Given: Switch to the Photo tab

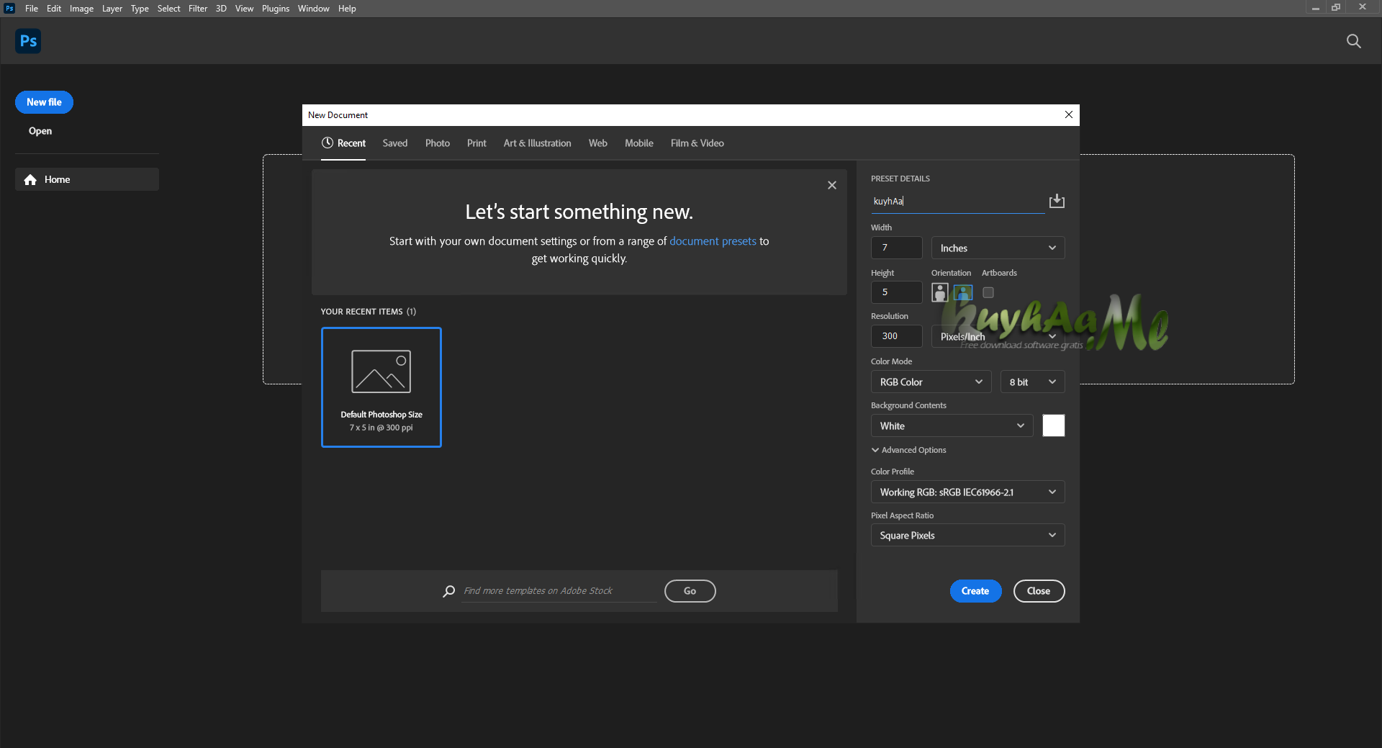Looking at the screenshot, I should coord(438,143).
